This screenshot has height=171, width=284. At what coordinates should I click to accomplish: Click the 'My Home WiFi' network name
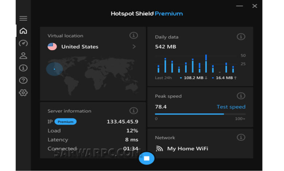(188, 148)
